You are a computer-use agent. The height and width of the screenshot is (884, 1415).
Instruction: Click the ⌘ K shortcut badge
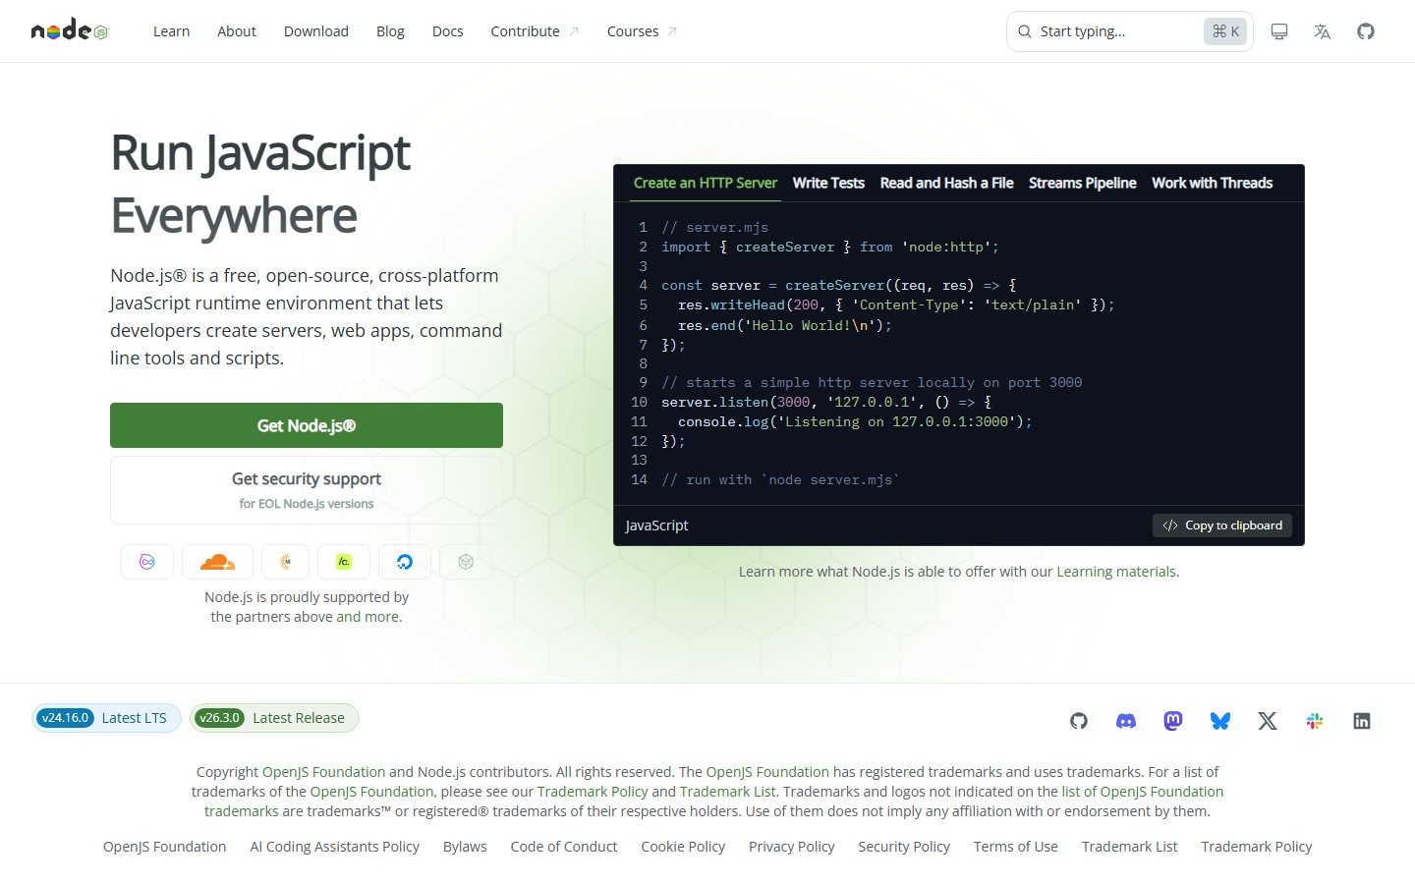pyautogui.click(x=1225, y=31)
